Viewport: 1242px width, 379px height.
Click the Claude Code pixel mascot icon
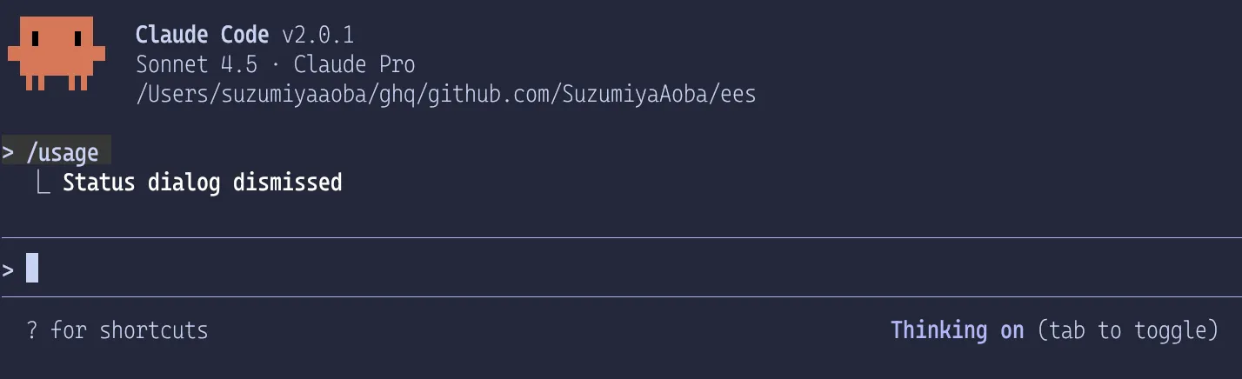point(57,52)
